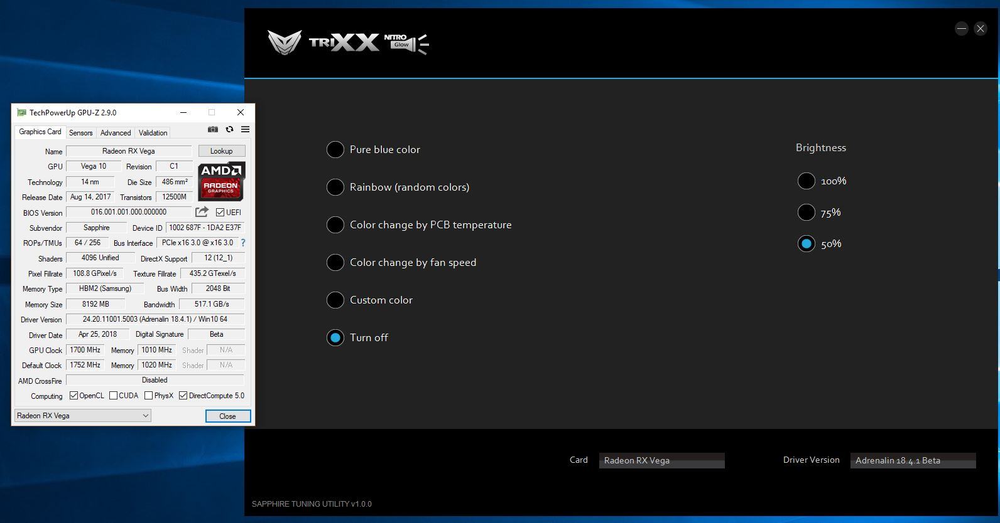1000x523 pixels.
Task: Click the DirectX Support value 12 (12_1)
Action: (x=218, y=258)
